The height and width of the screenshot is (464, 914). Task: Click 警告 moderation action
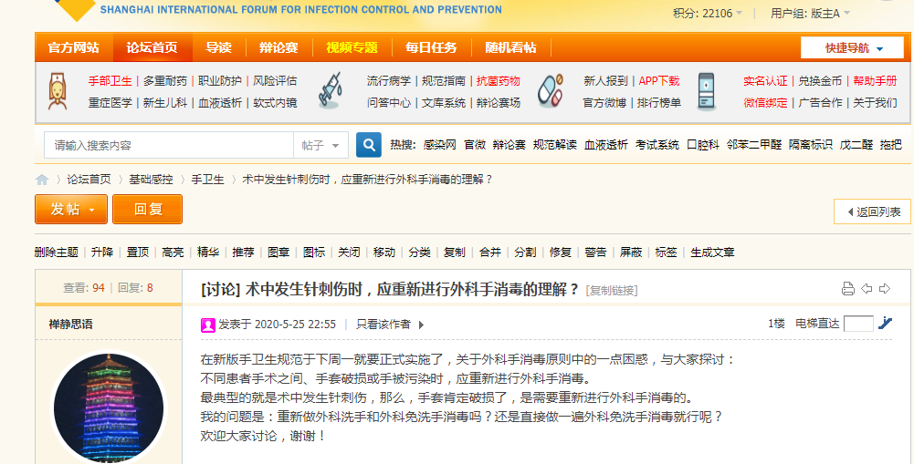[x=595, y=253]
